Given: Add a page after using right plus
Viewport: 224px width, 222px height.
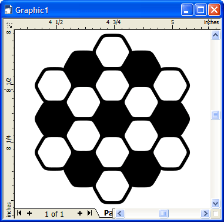Looking at the screenshot, I should (80, 213).
